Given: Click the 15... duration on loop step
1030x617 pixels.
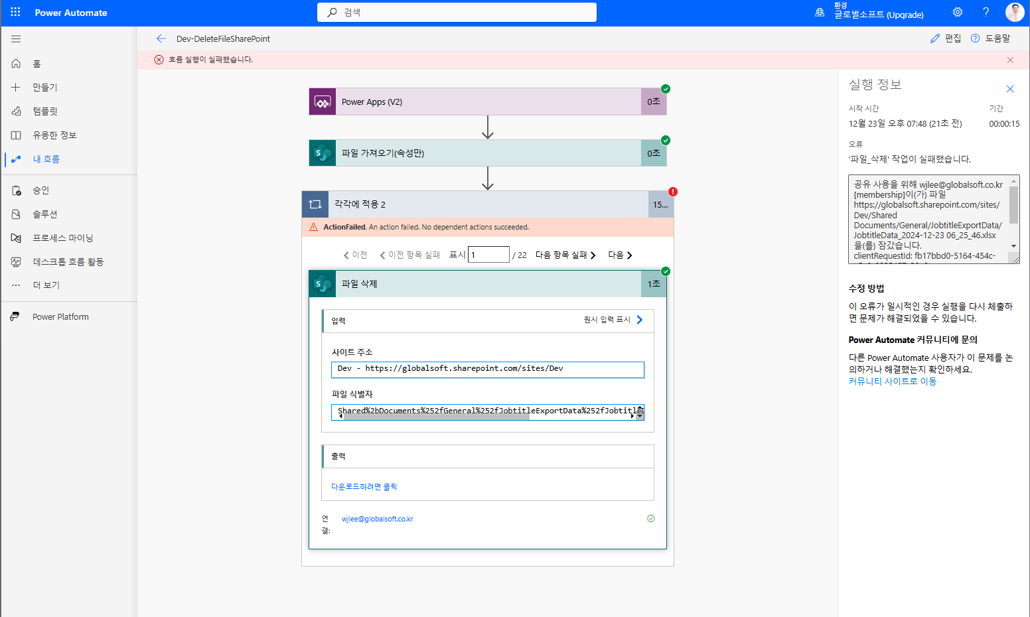Looking at the screenshot, I should coord(661,204).
